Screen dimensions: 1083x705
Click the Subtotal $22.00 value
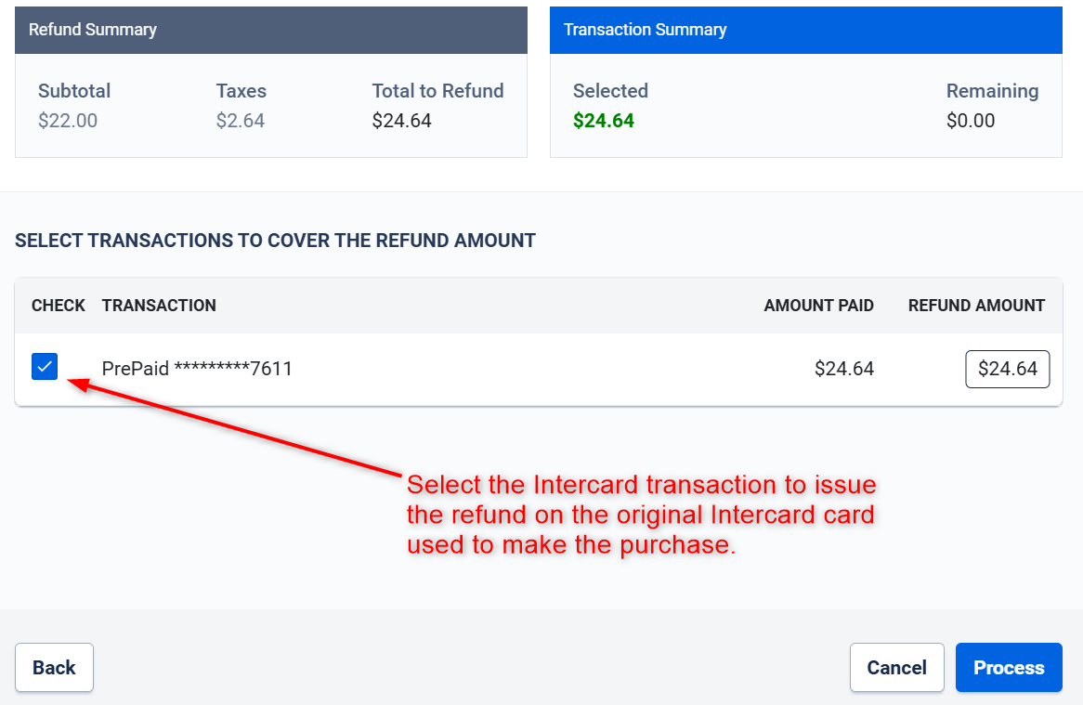point(68,121)
